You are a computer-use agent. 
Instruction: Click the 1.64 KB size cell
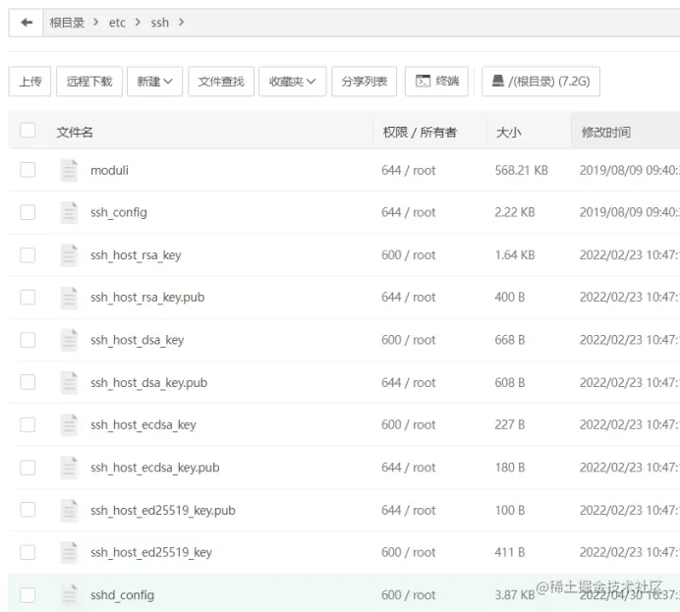[515, 254]
